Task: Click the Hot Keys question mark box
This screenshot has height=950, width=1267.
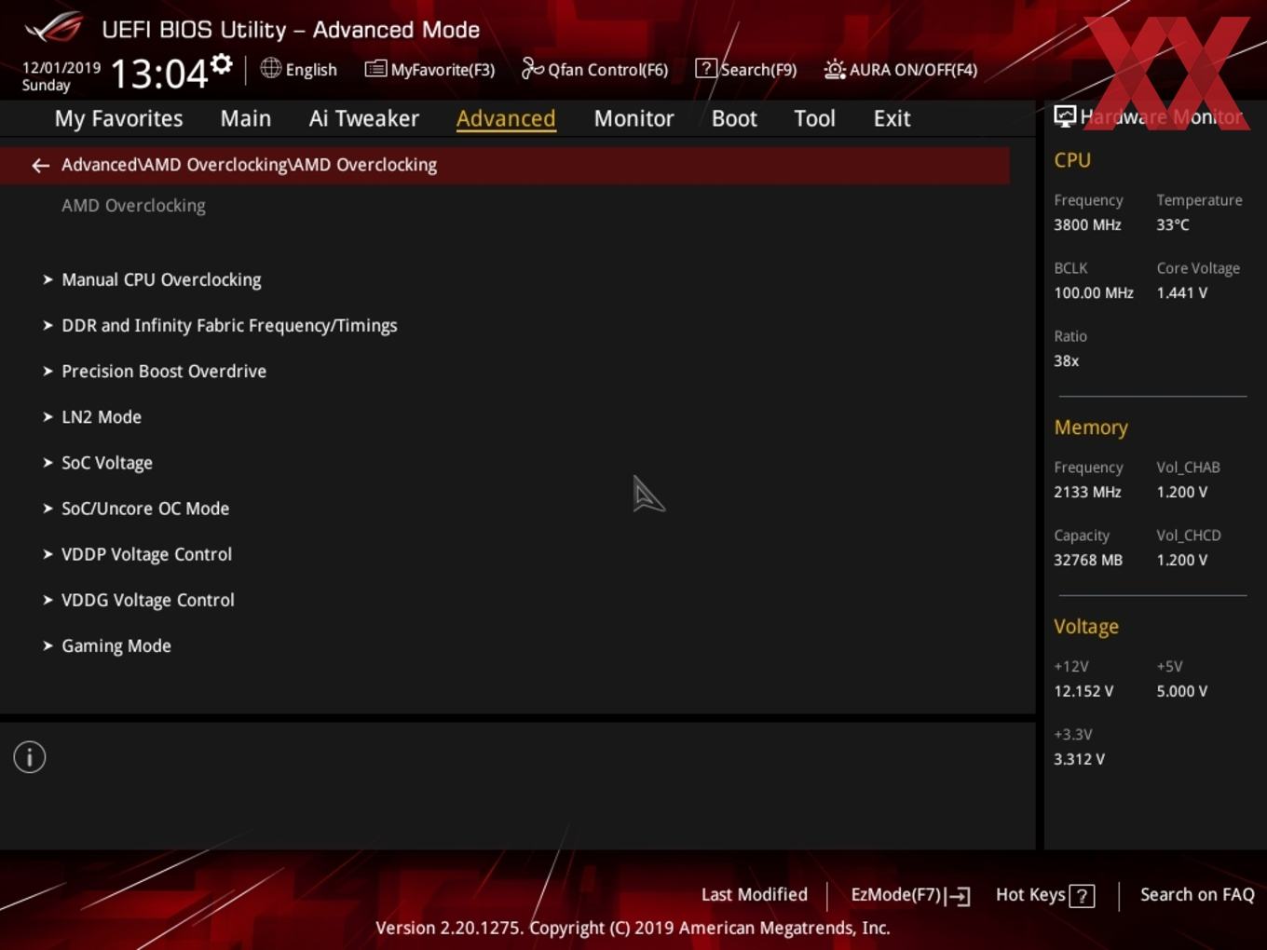Action: pos(1082,896)
